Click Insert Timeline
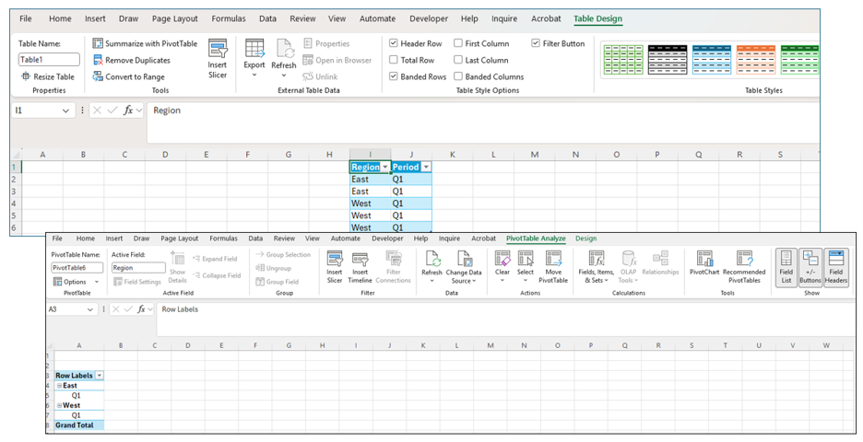The image size is (863, 442). tap(360, 267)
